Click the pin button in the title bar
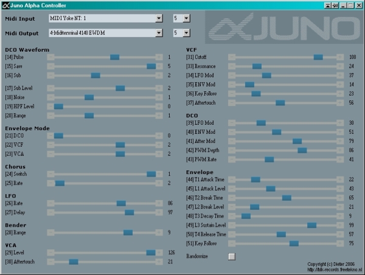This screenshot has height=275, width=365. coord(335,5)
